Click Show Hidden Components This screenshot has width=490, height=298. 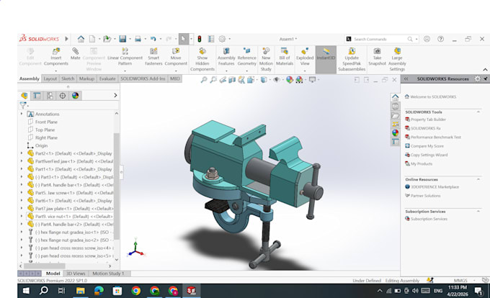[202, 59]
